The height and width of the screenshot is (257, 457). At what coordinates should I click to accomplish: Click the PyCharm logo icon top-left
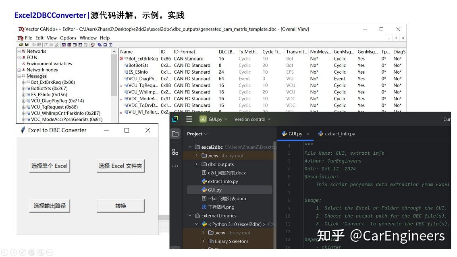175,118
